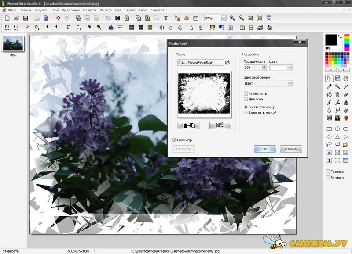Go to previous palette page arrow
This screenshot has height=254, width=352.
point(331,70)
